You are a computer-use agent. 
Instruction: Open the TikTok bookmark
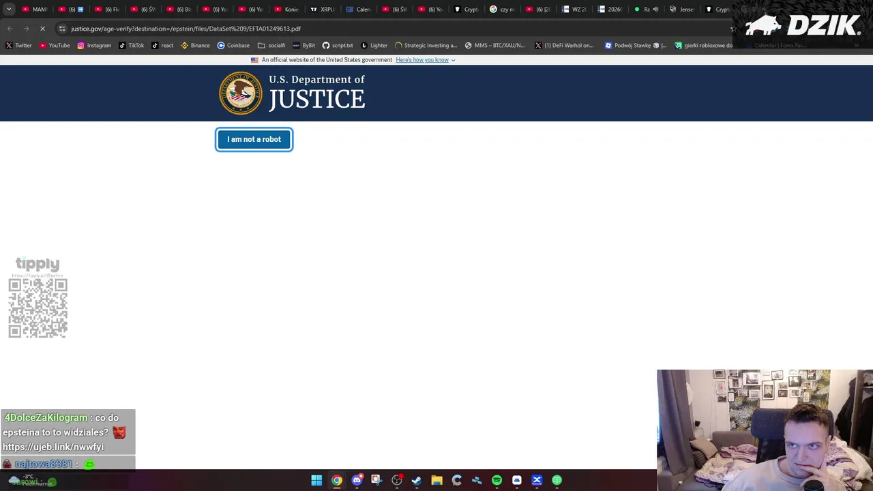132,45
